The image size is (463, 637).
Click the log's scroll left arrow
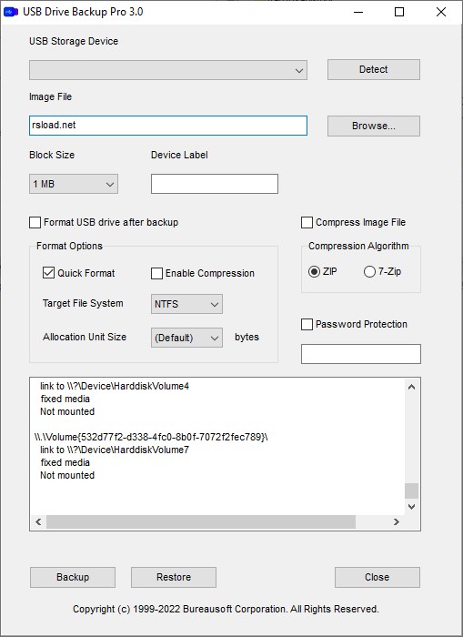pos(38,521)
